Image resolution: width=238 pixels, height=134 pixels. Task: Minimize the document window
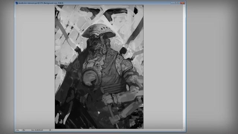pyautogui.click(x=173, y=3)
